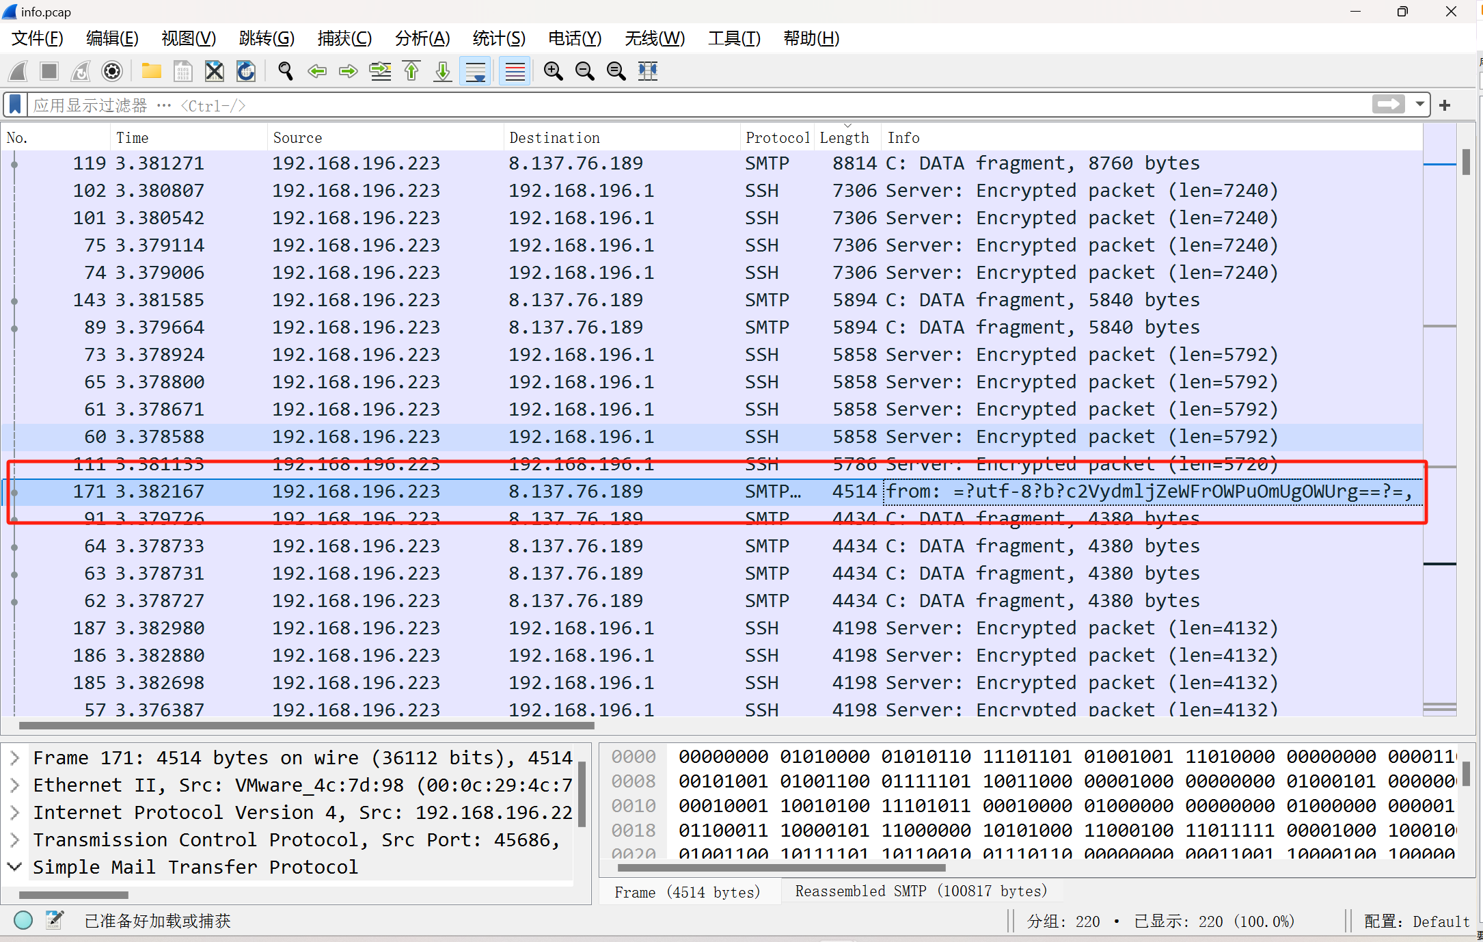This screenshot has height=942, width=1483.
Task: Expand the Frame 171 tree node
Action: [14, 757]
